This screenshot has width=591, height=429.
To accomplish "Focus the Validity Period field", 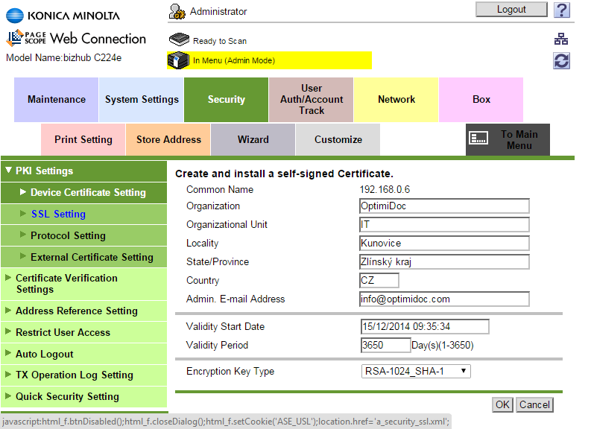I will pyautogui.click(x=385, y=345).
